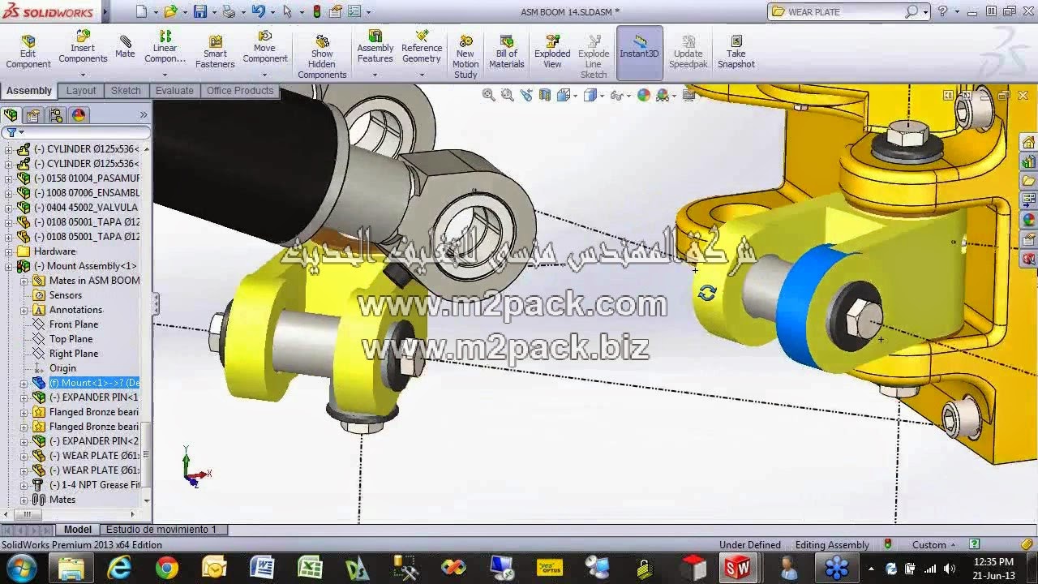Click Take Snapshot tool
Image resolution: width=1038 pixels, height=584 pixels.
[736, 52]
